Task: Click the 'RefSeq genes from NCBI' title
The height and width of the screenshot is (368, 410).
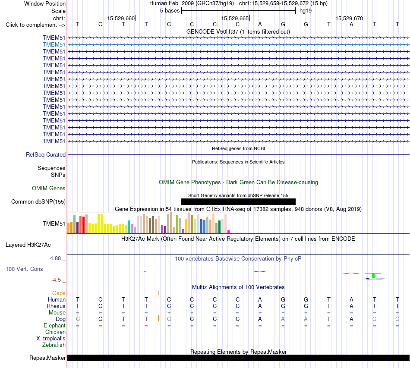Action: (238, 148)
